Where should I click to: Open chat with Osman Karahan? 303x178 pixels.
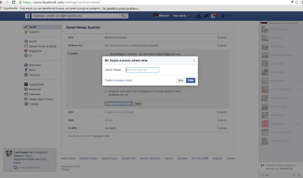(x=281, y=29)
